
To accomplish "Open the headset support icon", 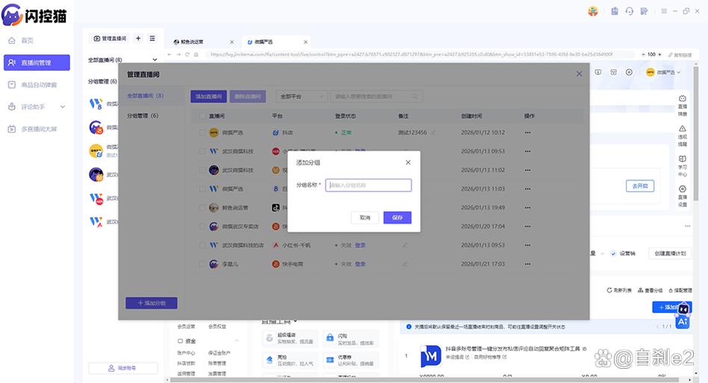I will (630, 11).
